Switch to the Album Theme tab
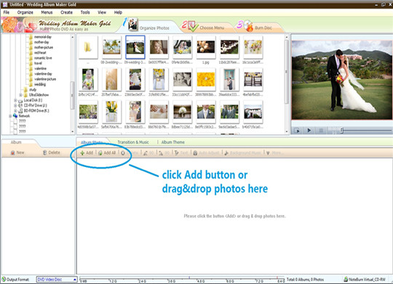 coord(173,142)
